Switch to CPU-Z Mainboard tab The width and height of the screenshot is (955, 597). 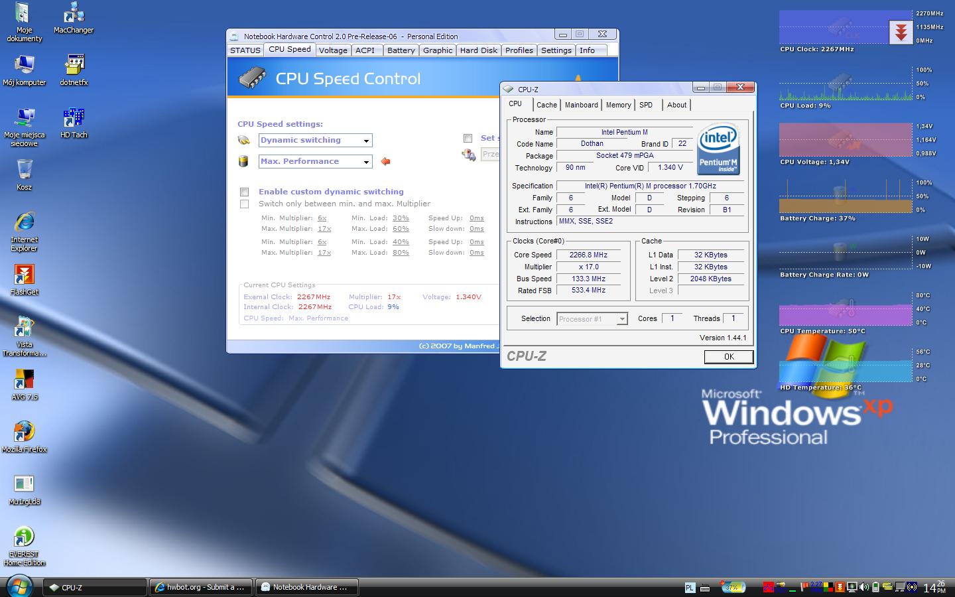[x=581, y=105]
